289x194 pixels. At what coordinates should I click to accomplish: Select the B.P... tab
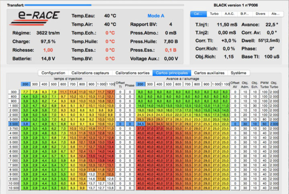coord(245,14)
